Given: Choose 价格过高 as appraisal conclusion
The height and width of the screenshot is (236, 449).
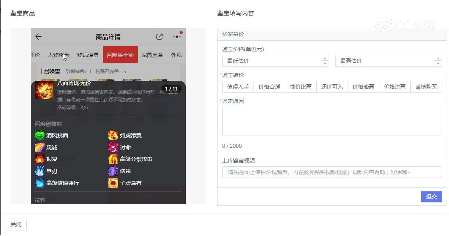Looking at the screenshot, I should tap(394, 87).
